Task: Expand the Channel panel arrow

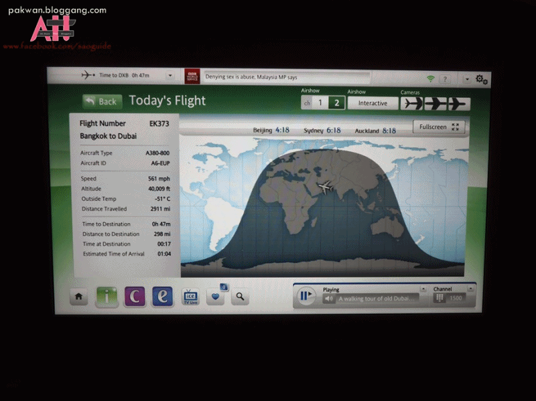Action: pos(470,289)
